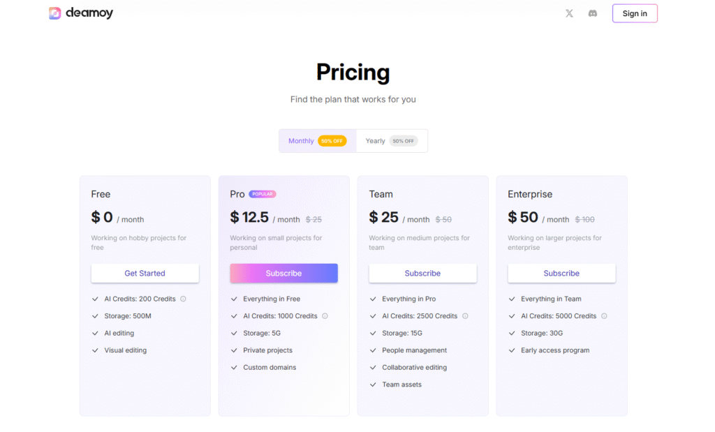Screen dimensions: 715x432
Task: Open the Discord icon link
Action: [x=593, y=13]
